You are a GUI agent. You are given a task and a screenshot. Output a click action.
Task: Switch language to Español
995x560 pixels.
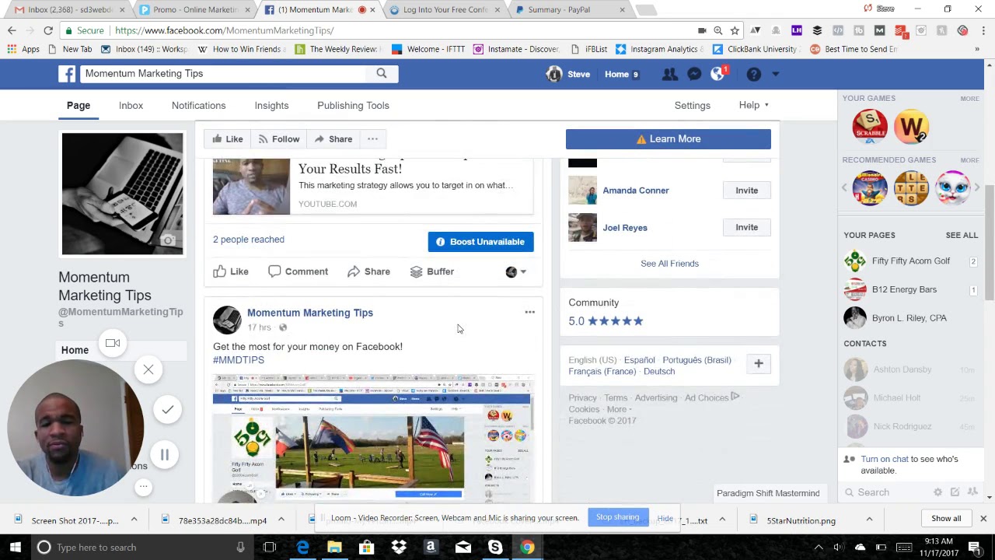click(x=639, y=360)
